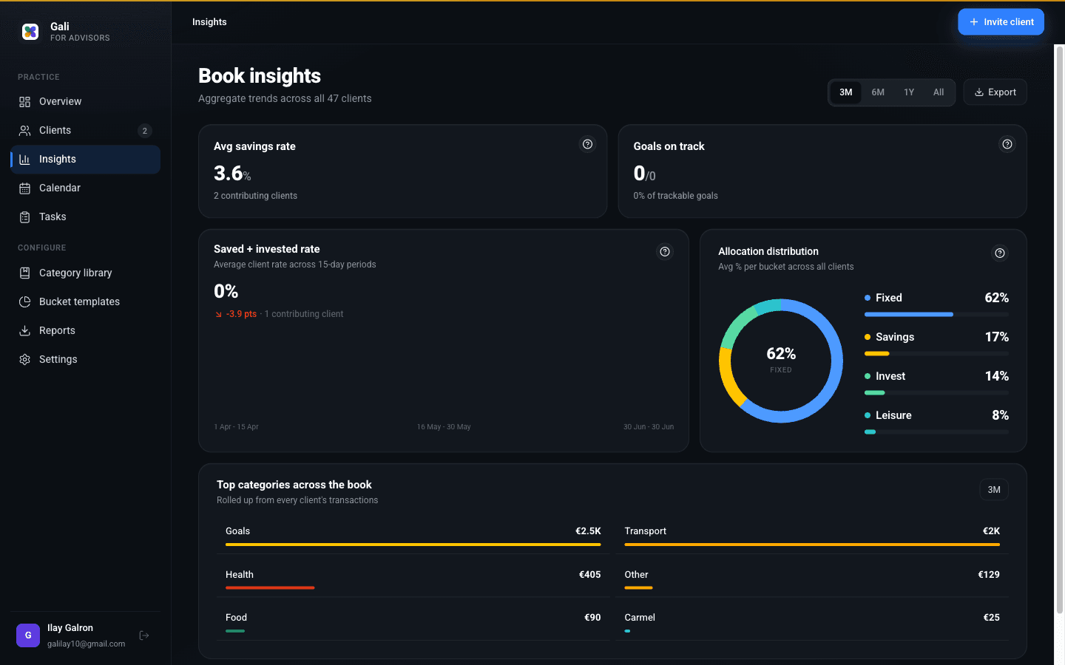Click the yellow Savings legend dot

[868, 337]
